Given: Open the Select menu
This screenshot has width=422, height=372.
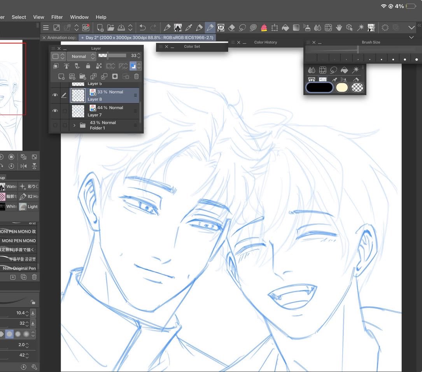Looking at the screenshot, I should (19, 17).
